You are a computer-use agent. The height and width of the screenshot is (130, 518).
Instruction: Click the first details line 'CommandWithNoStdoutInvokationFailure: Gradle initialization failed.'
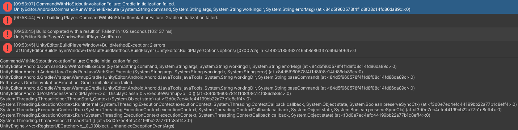[x=70, y=61]
